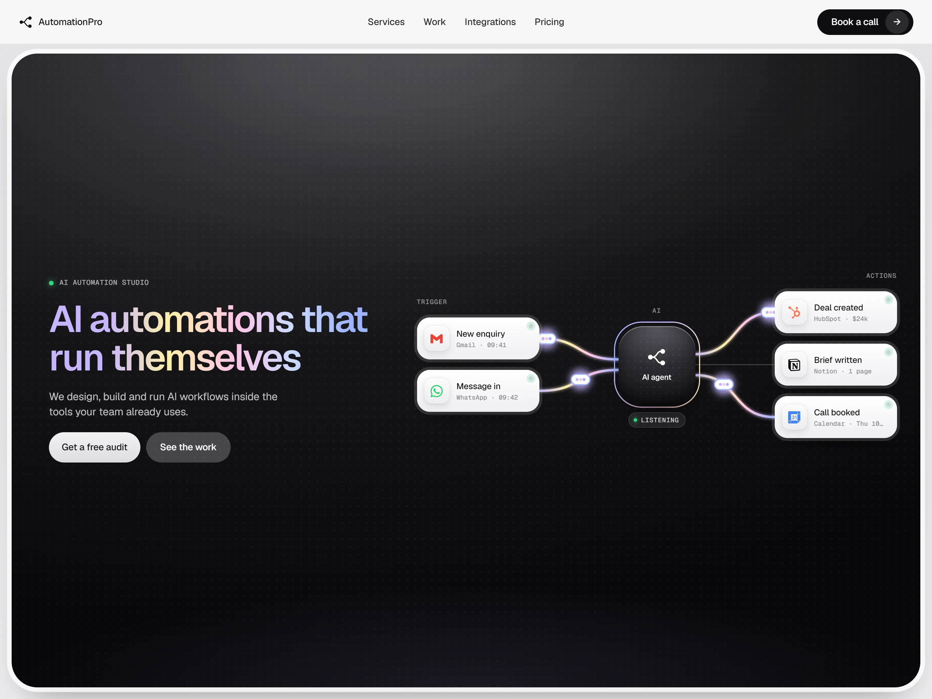Click the Gmail icon on New enquiry card
This screenshot has height=699, width=932.
click(x=437, y=339)
